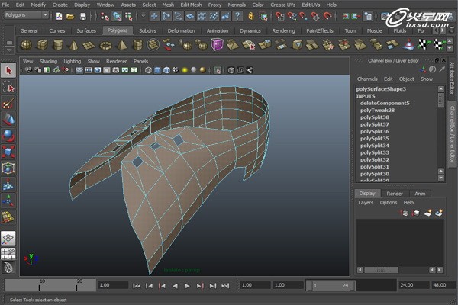Activate the Lasso select tool
Viewport: 458px width, 305px height.
[8, 87]
